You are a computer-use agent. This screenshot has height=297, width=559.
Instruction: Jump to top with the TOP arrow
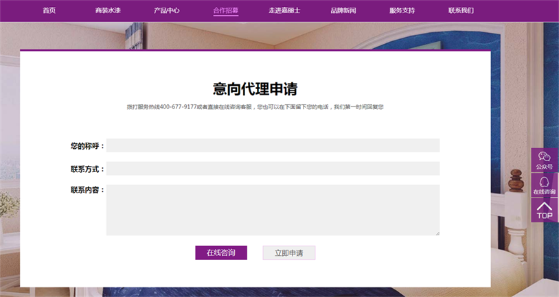544,211
